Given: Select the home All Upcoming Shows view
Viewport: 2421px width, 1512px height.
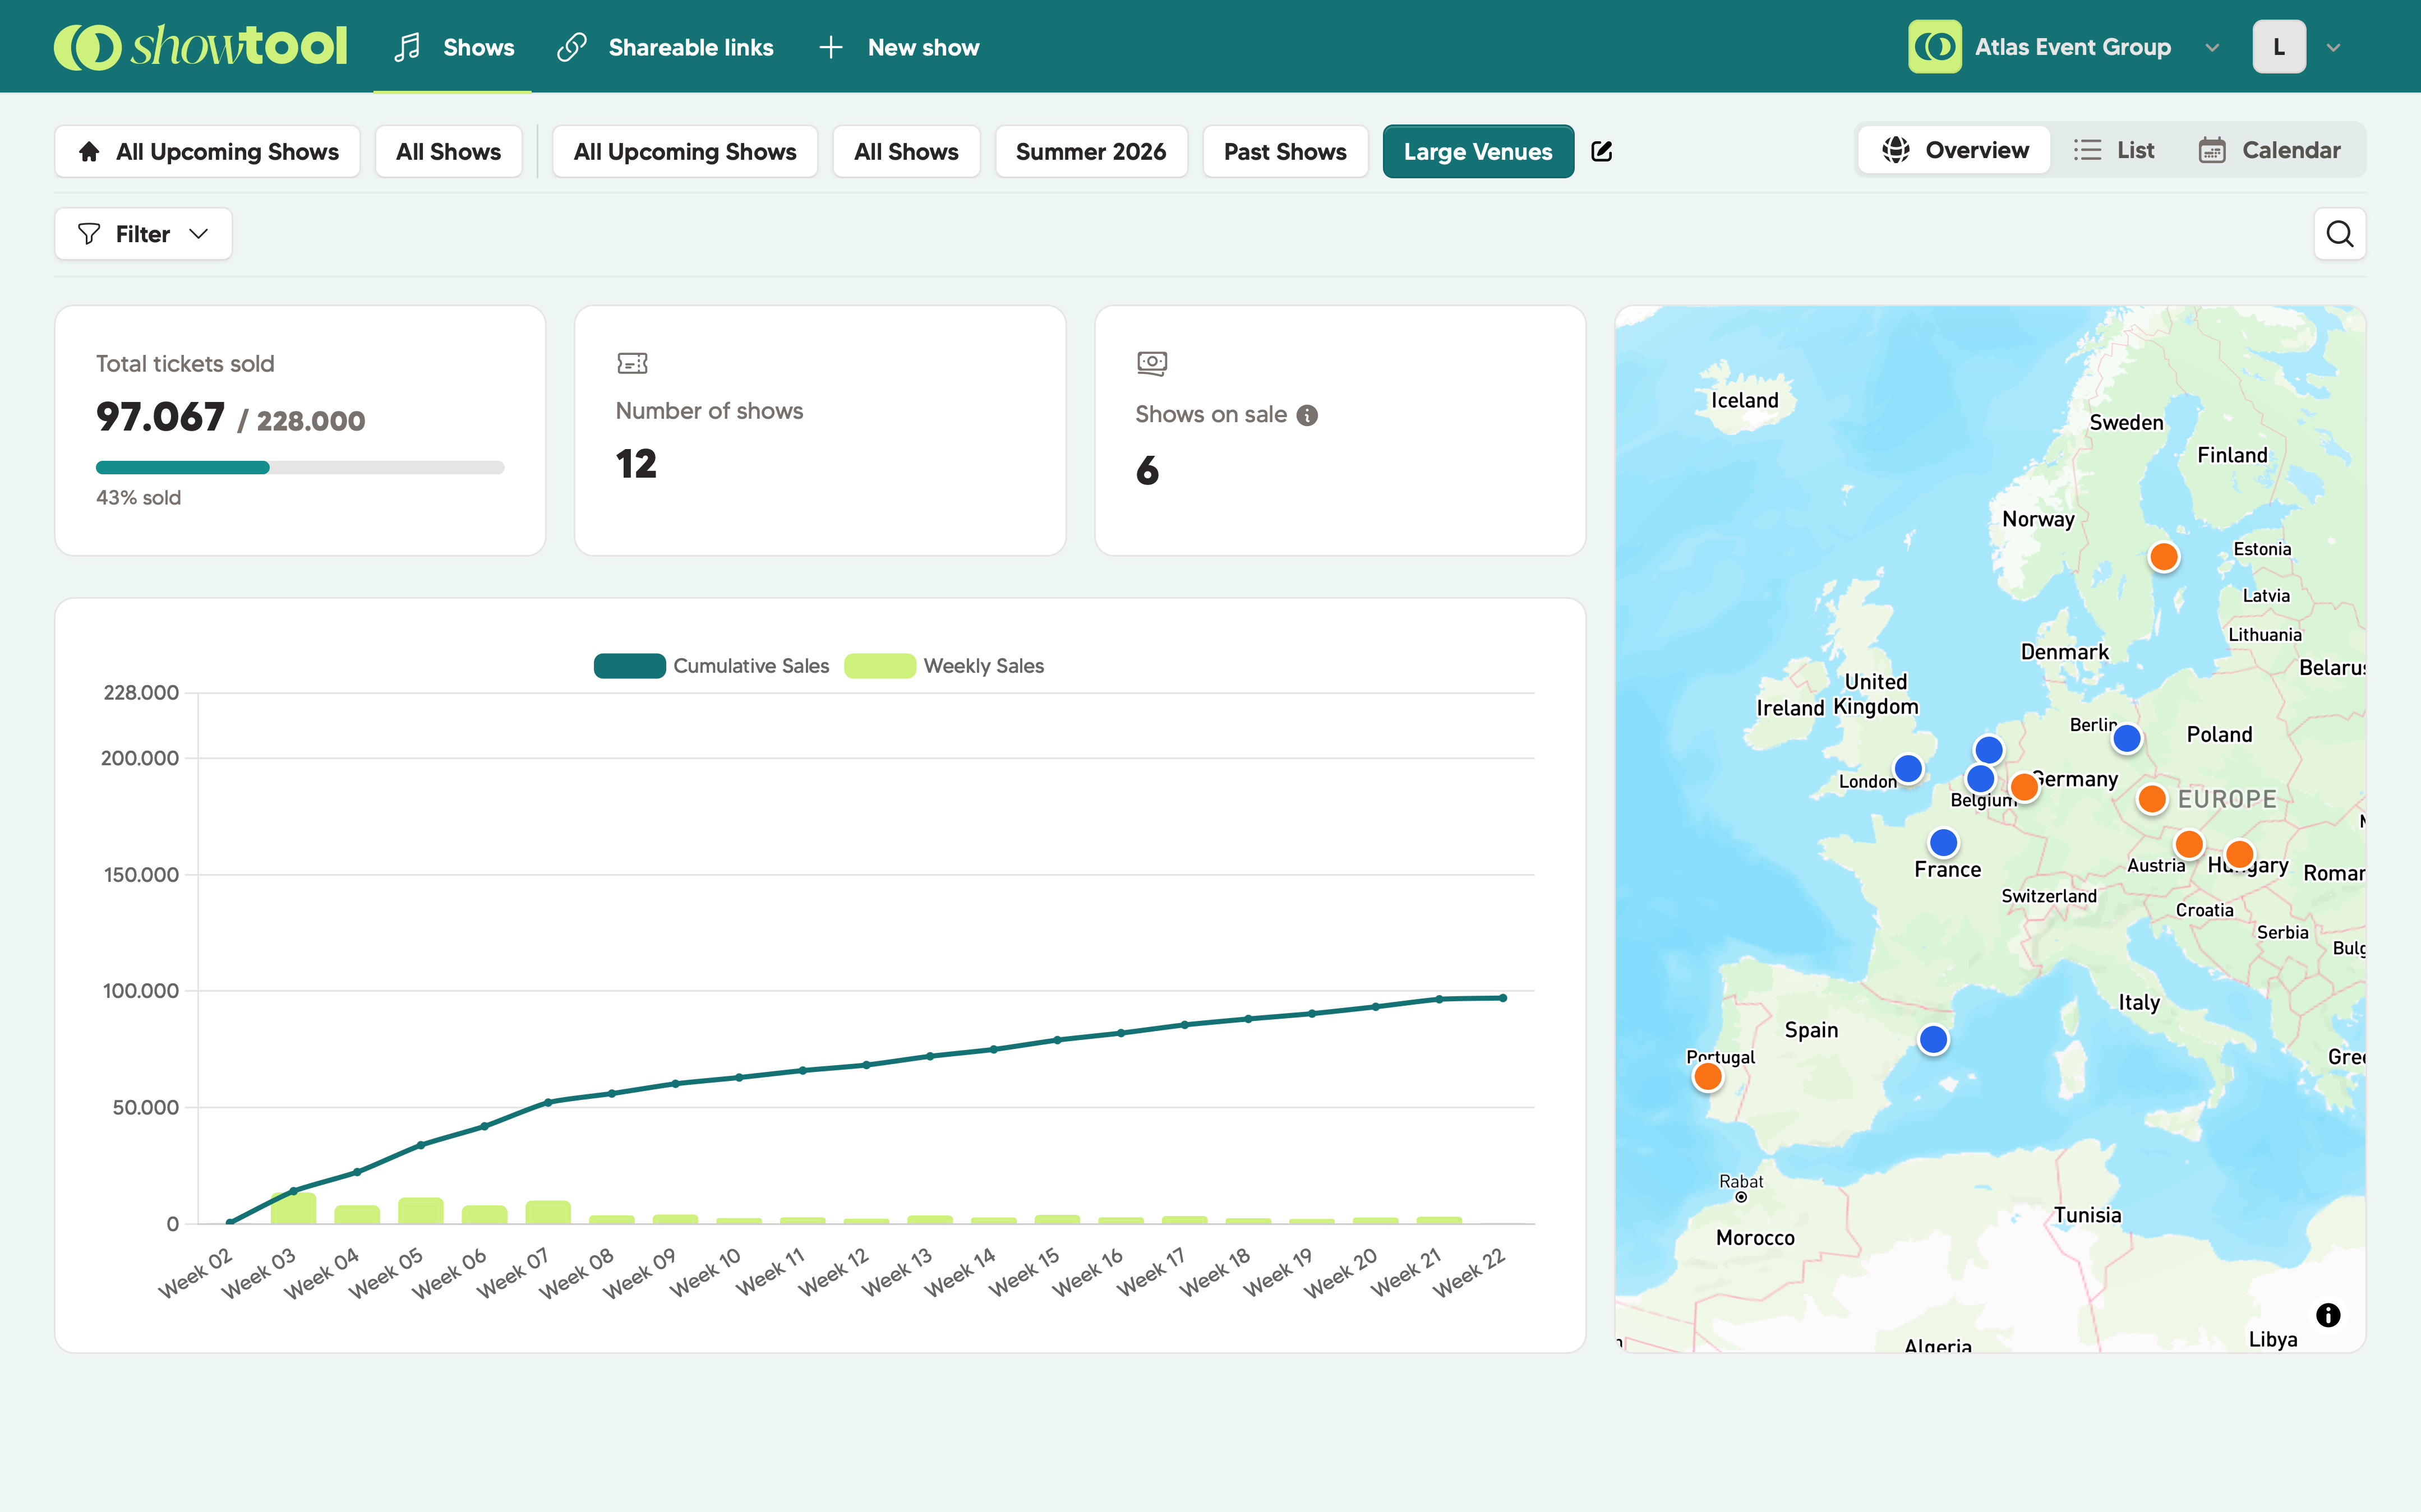Looking at the screenshot, I should coord(208,151).
